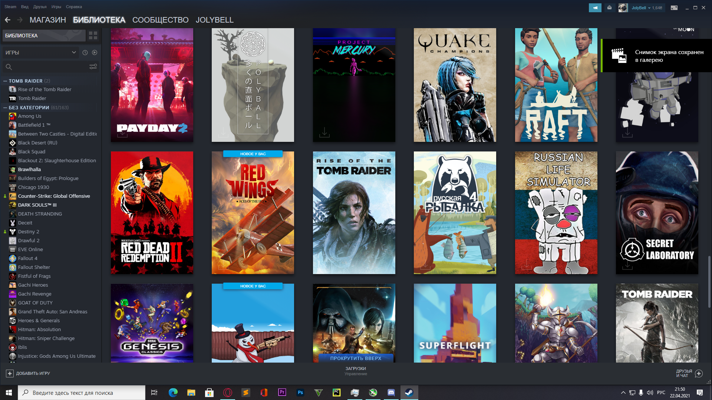Open Adobe Premiere from the taskbar
Viewport: 712px width, 400px height.
(282, 393)
